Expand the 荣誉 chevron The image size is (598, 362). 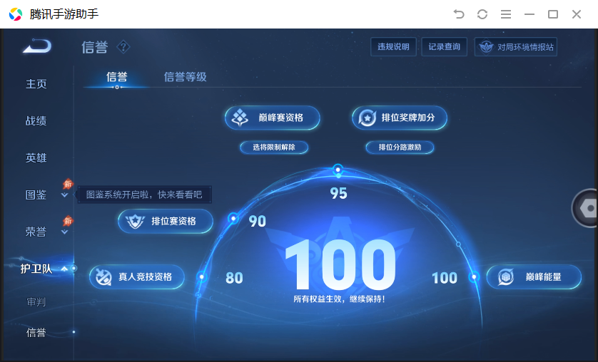(64, 232)
